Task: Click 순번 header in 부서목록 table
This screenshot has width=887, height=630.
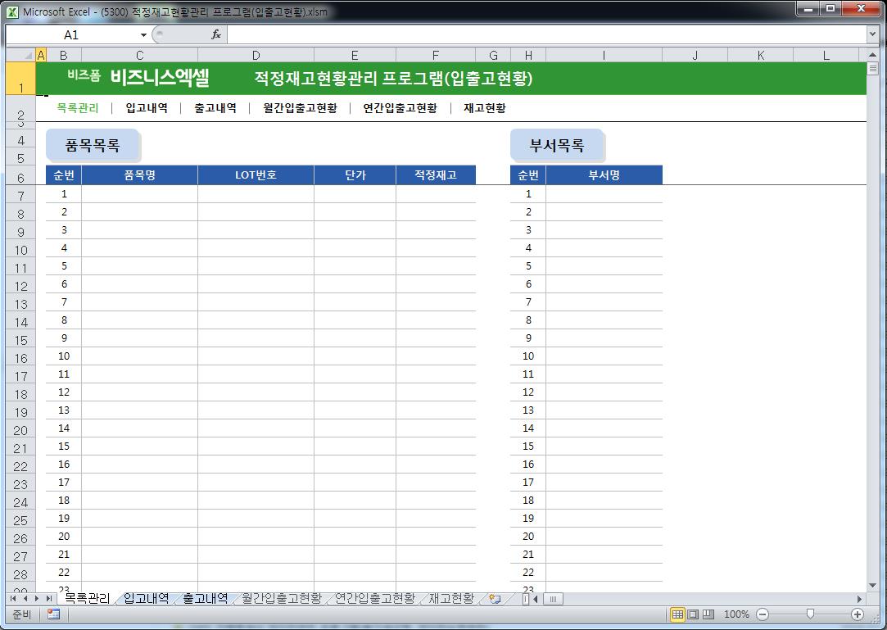Action: (x=528, y=174)
